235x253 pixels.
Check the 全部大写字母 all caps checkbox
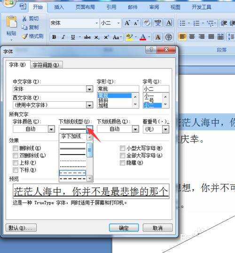coord(123,155)
